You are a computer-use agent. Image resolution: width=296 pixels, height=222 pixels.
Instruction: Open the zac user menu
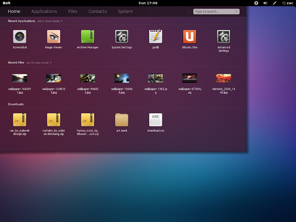(288, 3)
